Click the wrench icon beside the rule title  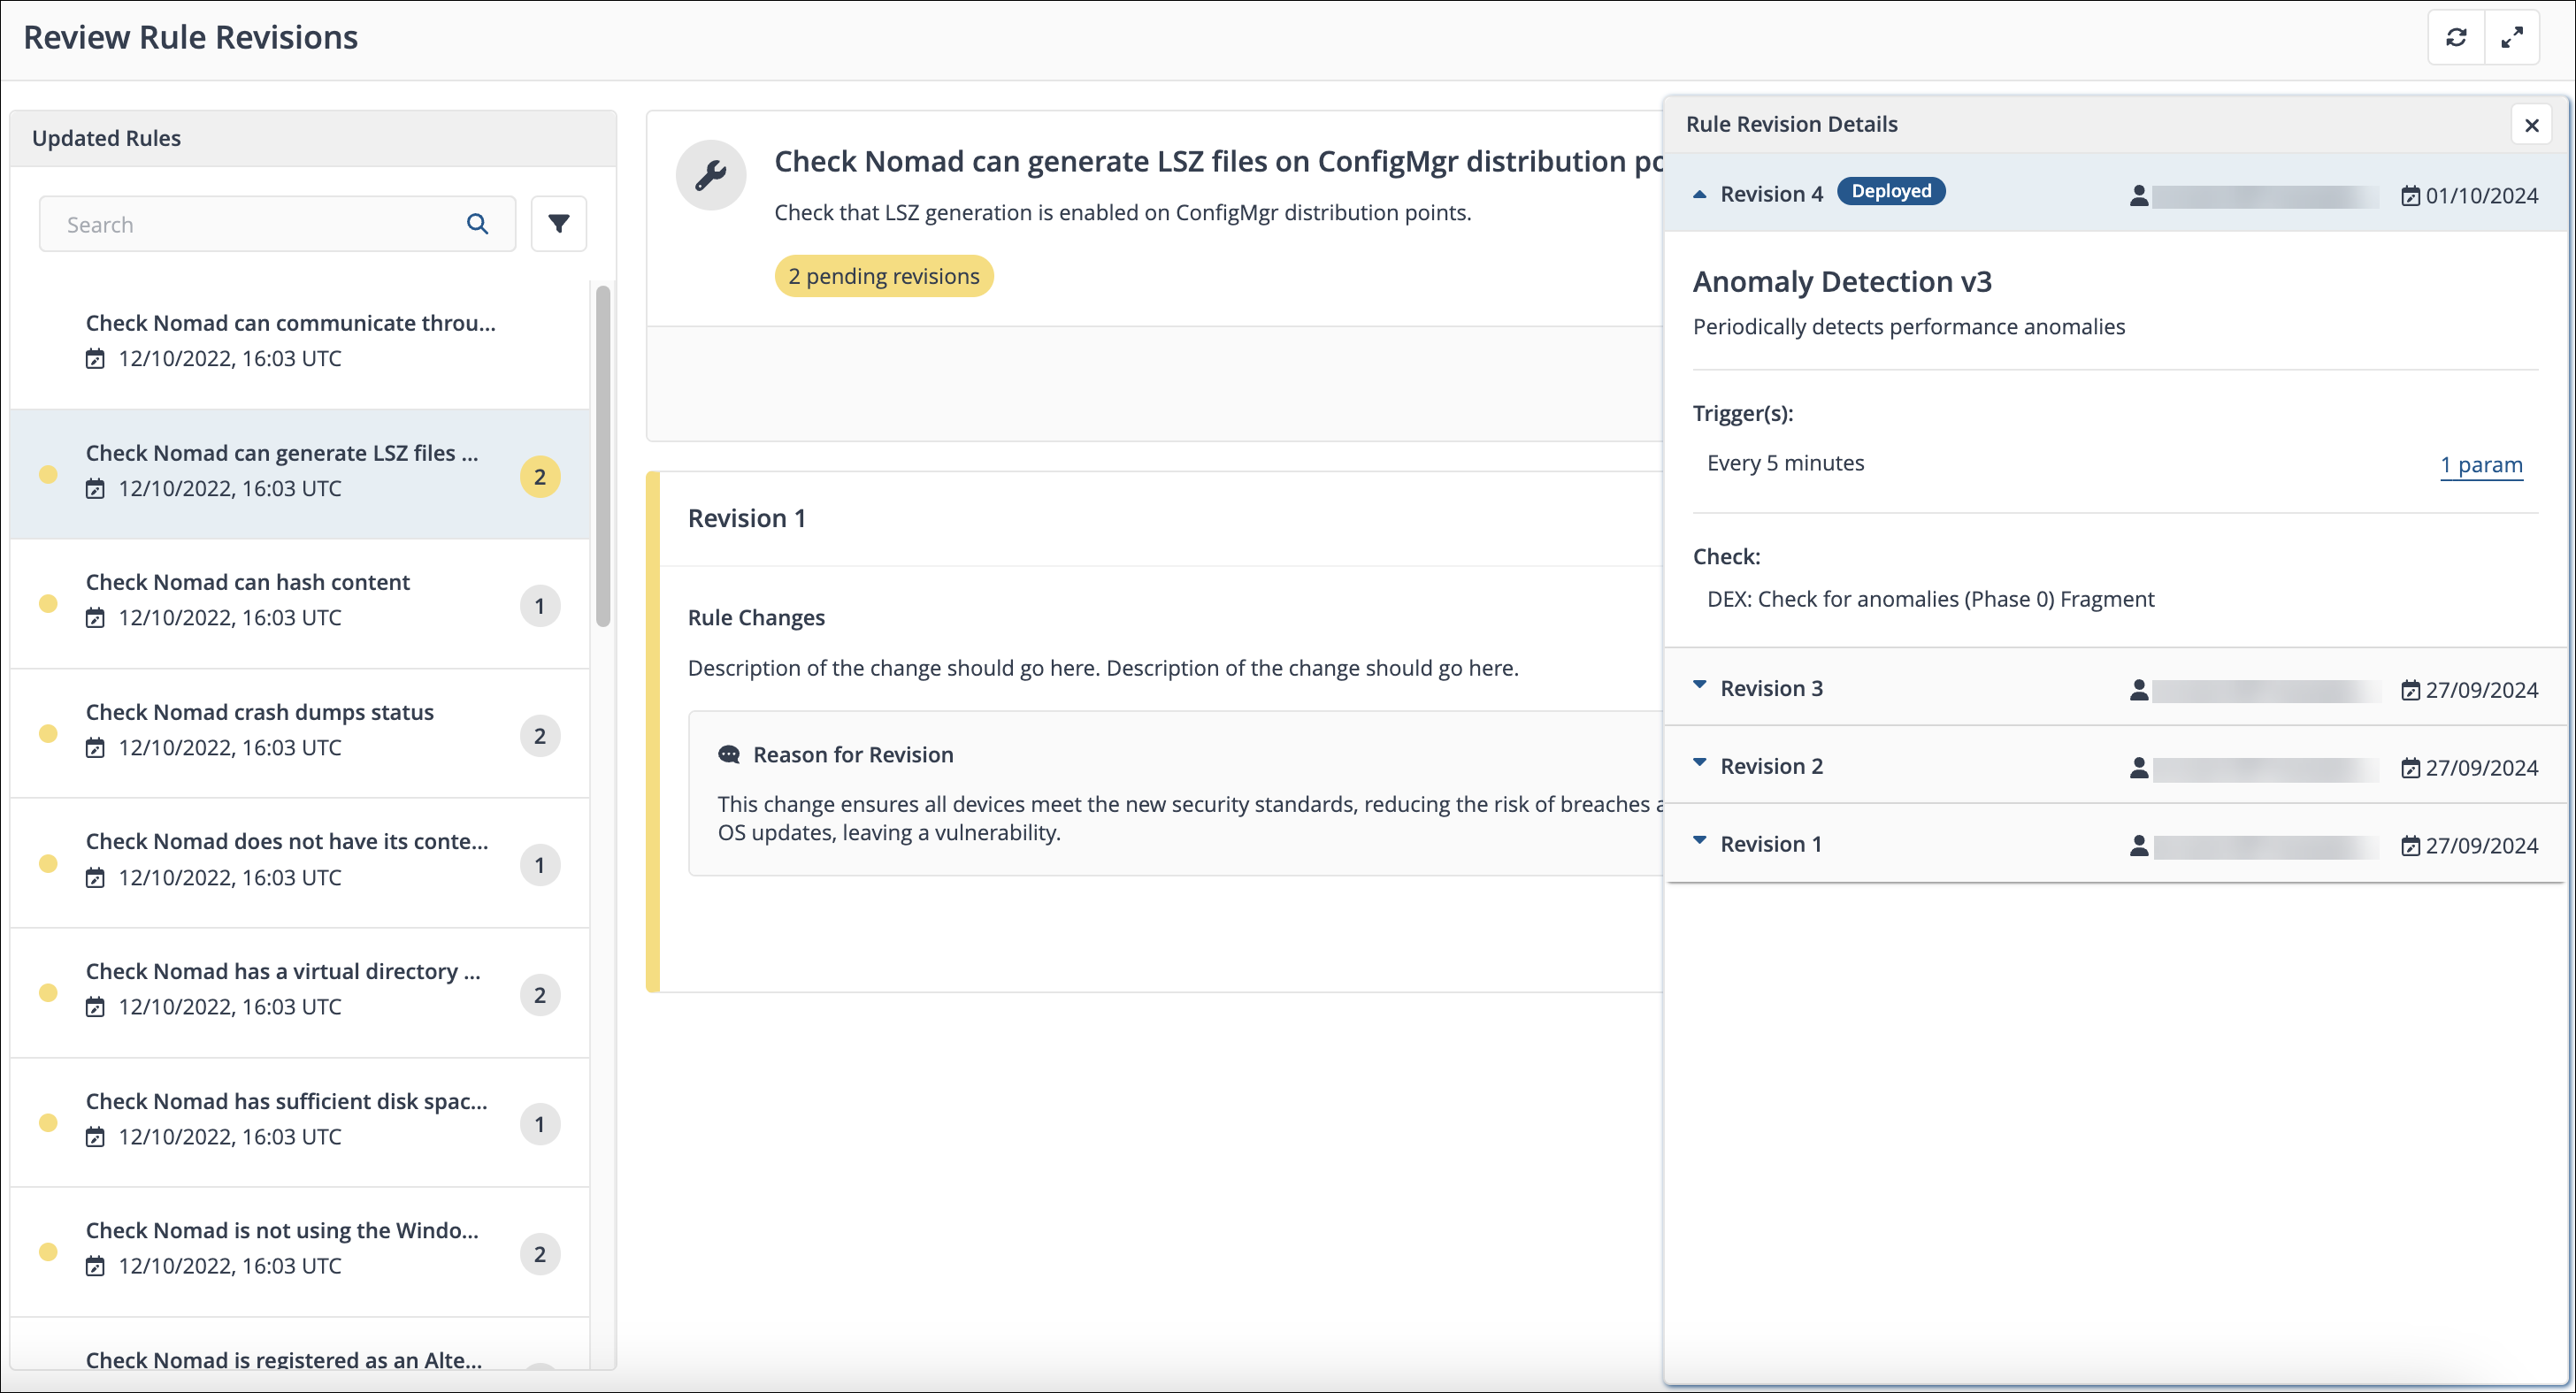click(711, 176)
